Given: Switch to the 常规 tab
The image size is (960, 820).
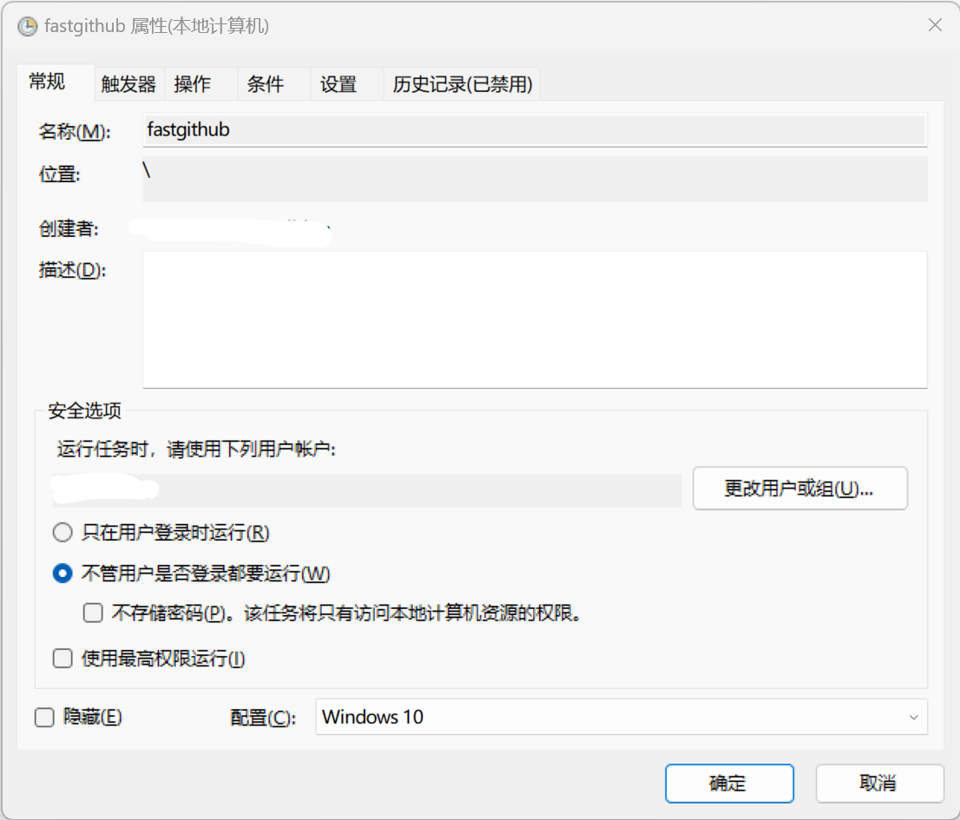Looking at the screenshot, I should 47,82.
